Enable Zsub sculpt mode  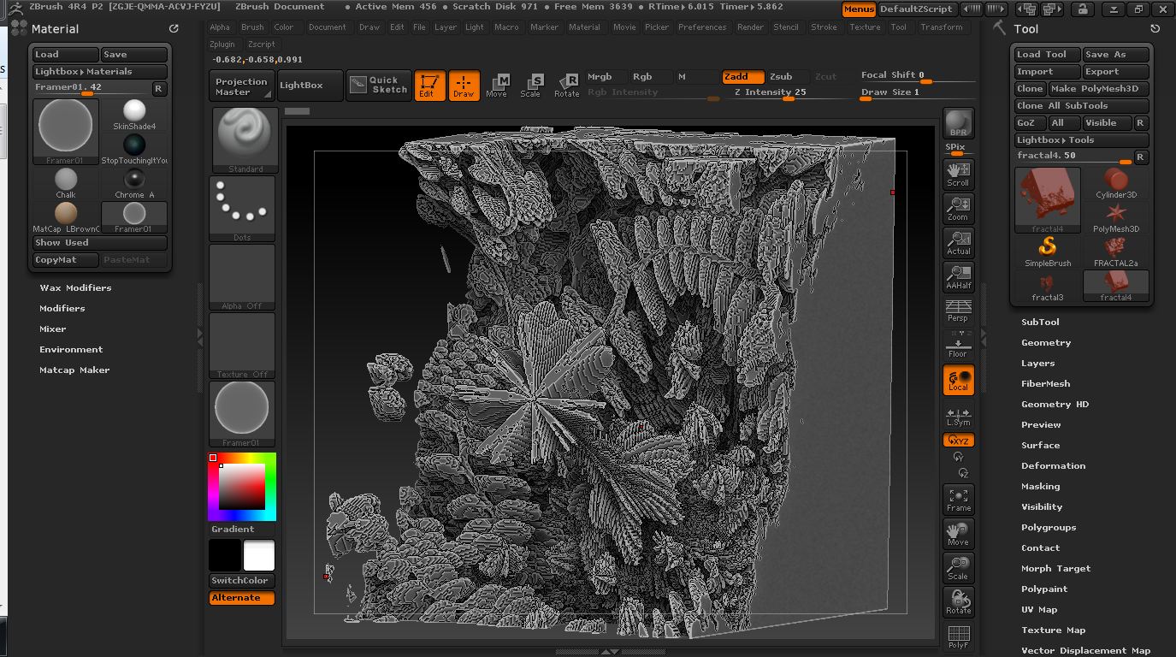tap(787, 77)
